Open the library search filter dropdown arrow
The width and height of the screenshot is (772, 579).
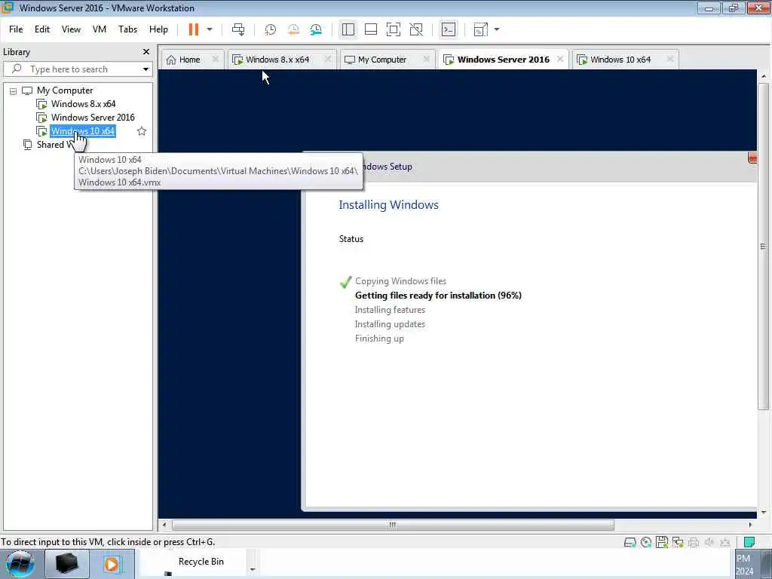[146, 69]
